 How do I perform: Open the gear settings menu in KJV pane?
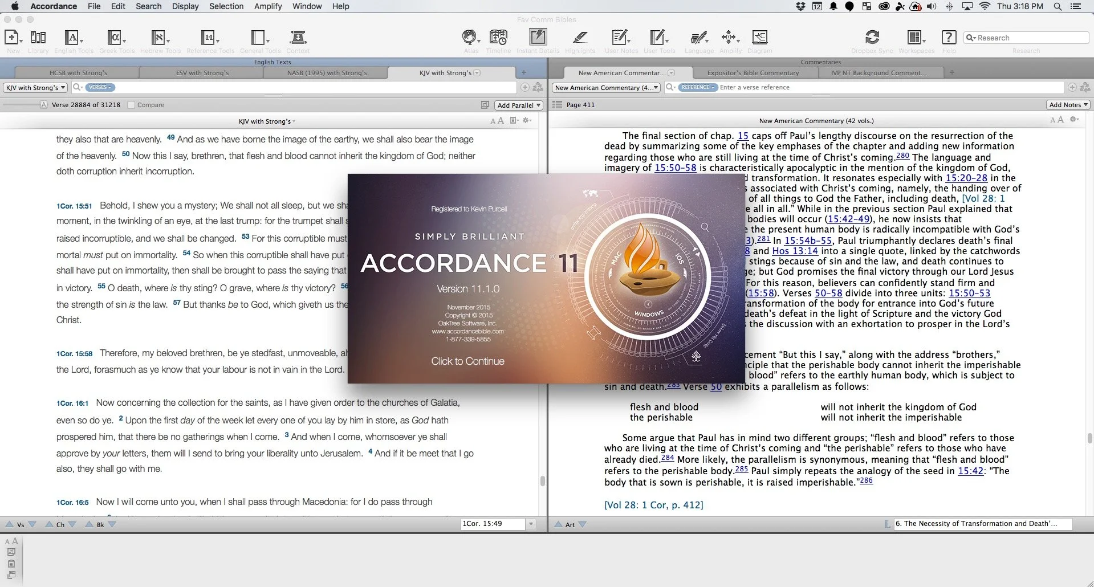[x=527, y=120]
